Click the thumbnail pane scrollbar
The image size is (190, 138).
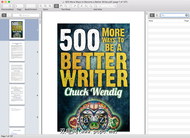[x=40, y=22]
